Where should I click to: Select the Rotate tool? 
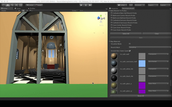click(12, 5)
